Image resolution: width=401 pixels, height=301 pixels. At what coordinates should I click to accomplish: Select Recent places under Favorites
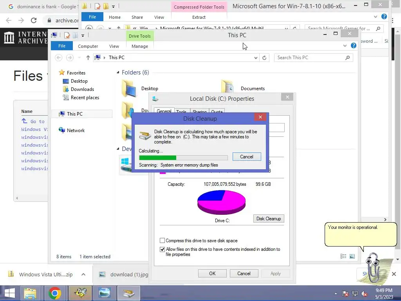pyautogui.click(x=85, y=98)
